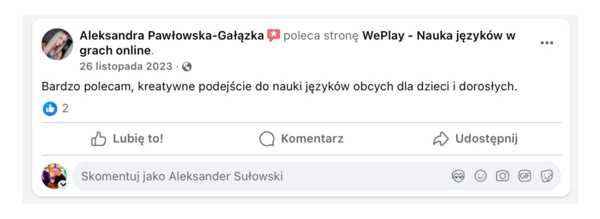The height and width of the screenshot is (219, 600).
Task: Open Aleksandra Pawłowska-Gałązka's profile link
Action: 171,35
